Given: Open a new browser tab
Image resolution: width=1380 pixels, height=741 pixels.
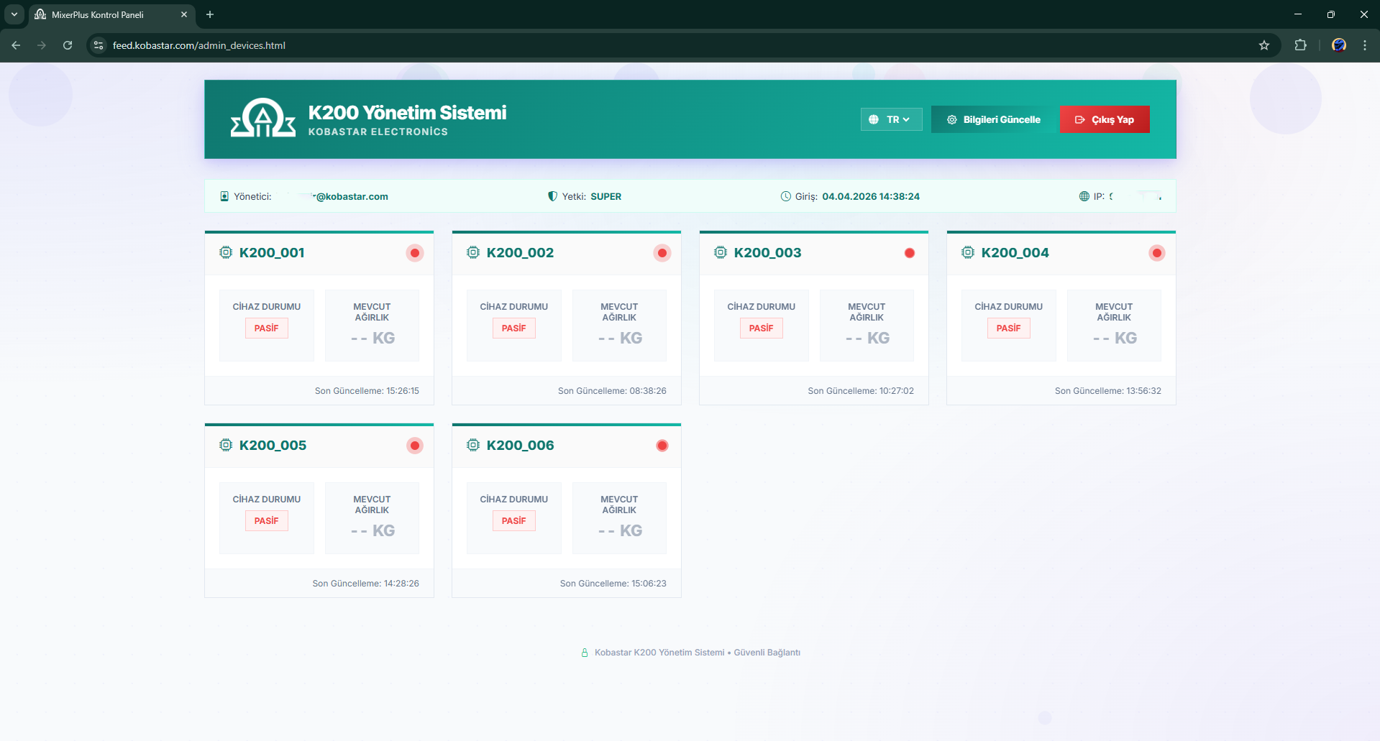Looking at the screenshot, I should (x=210, y=14).
